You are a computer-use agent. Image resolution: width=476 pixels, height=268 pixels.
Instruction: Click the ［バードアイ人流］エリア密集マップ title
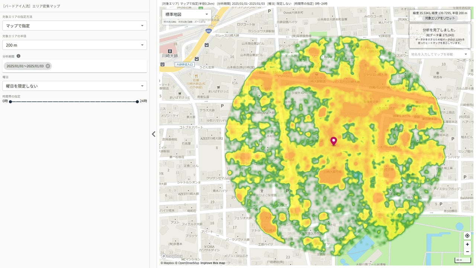tap(31, 6)
